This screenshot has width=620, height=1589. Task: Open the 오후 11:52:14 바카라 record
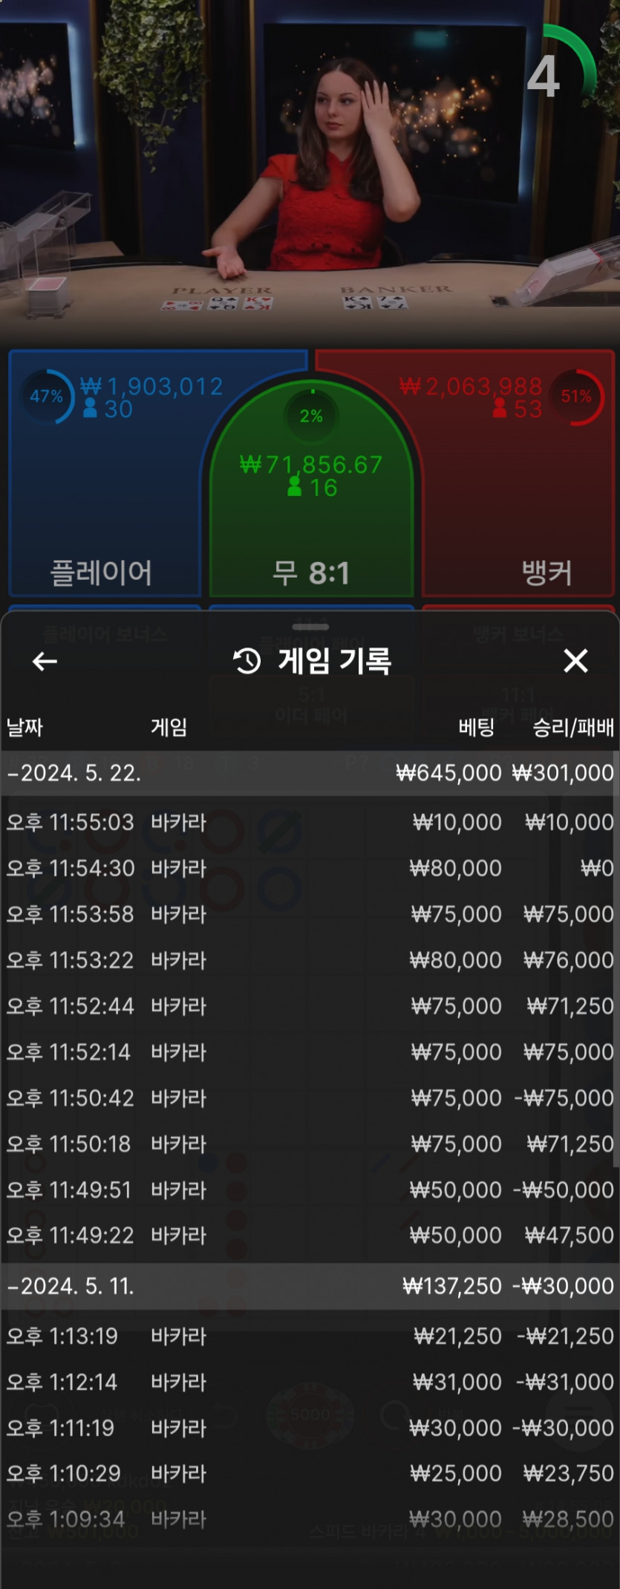(x=310, y=1052)
